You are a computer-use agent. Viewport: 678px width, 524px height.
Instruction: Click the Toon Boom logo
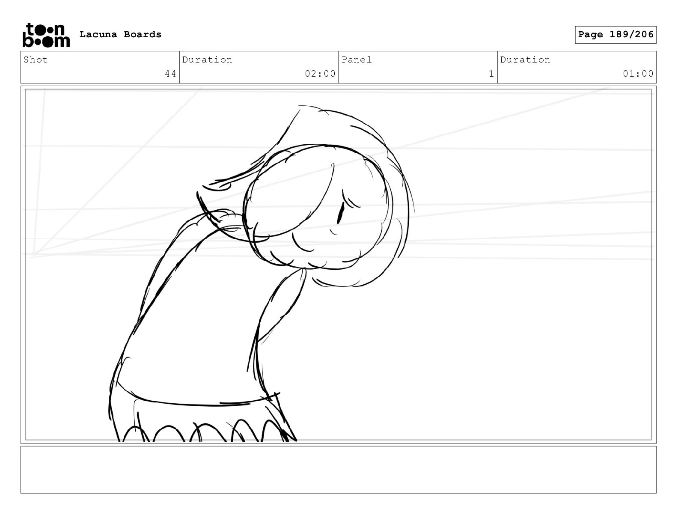pos(46,35)
